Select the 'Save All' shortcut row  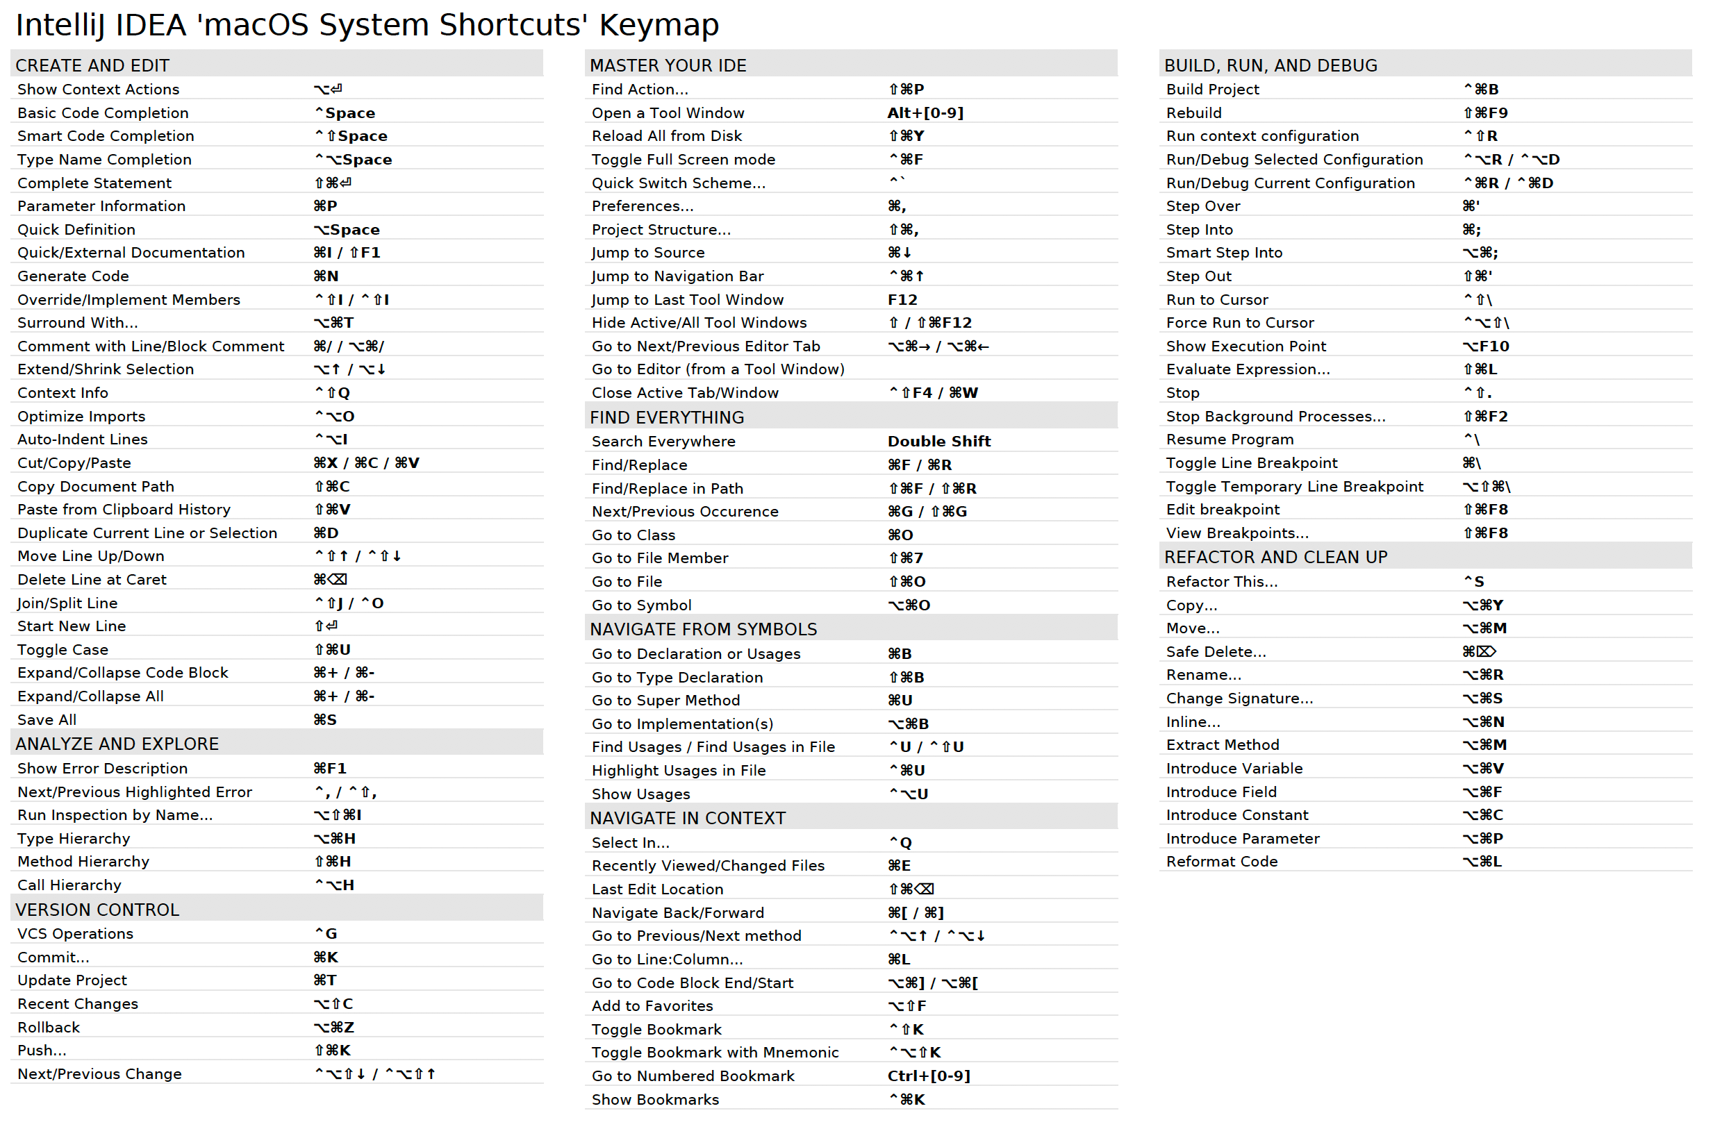pyautogui.click(x=46, y=719)
